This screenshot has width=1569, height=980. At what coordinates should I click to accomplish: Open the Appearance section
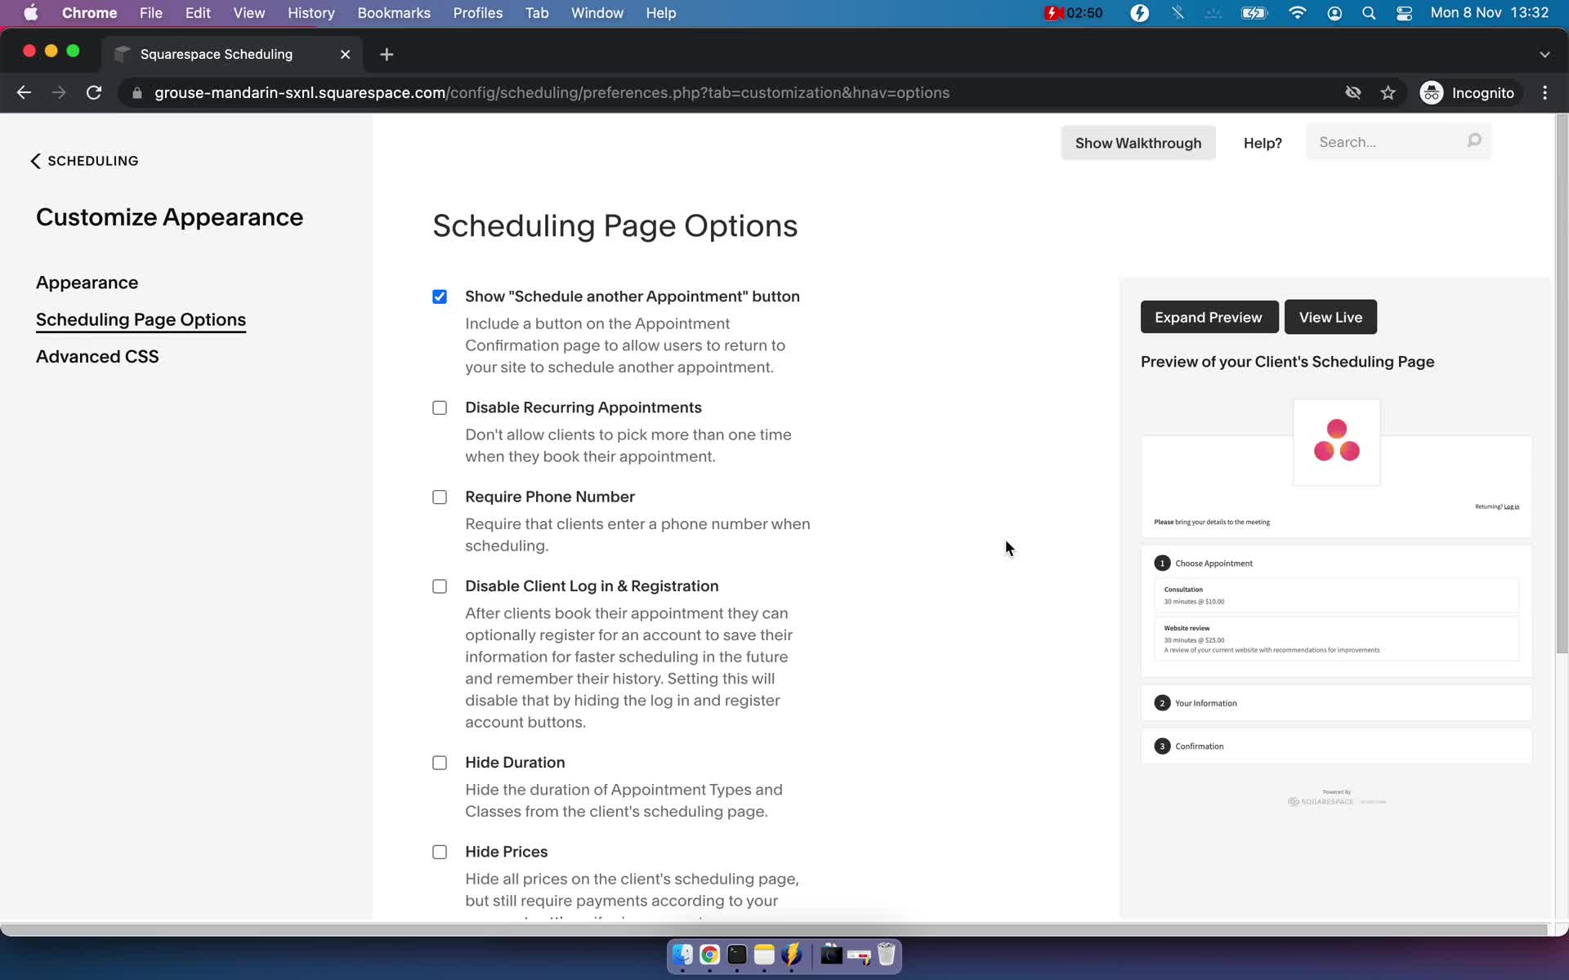pos(87,283)
